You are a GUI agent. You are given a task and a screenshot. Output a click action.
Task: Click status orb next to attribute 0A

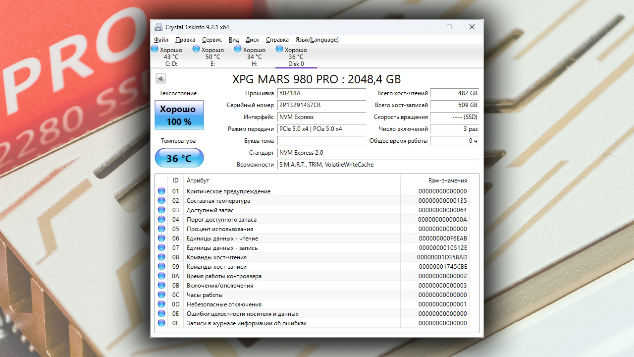[161, 276]
